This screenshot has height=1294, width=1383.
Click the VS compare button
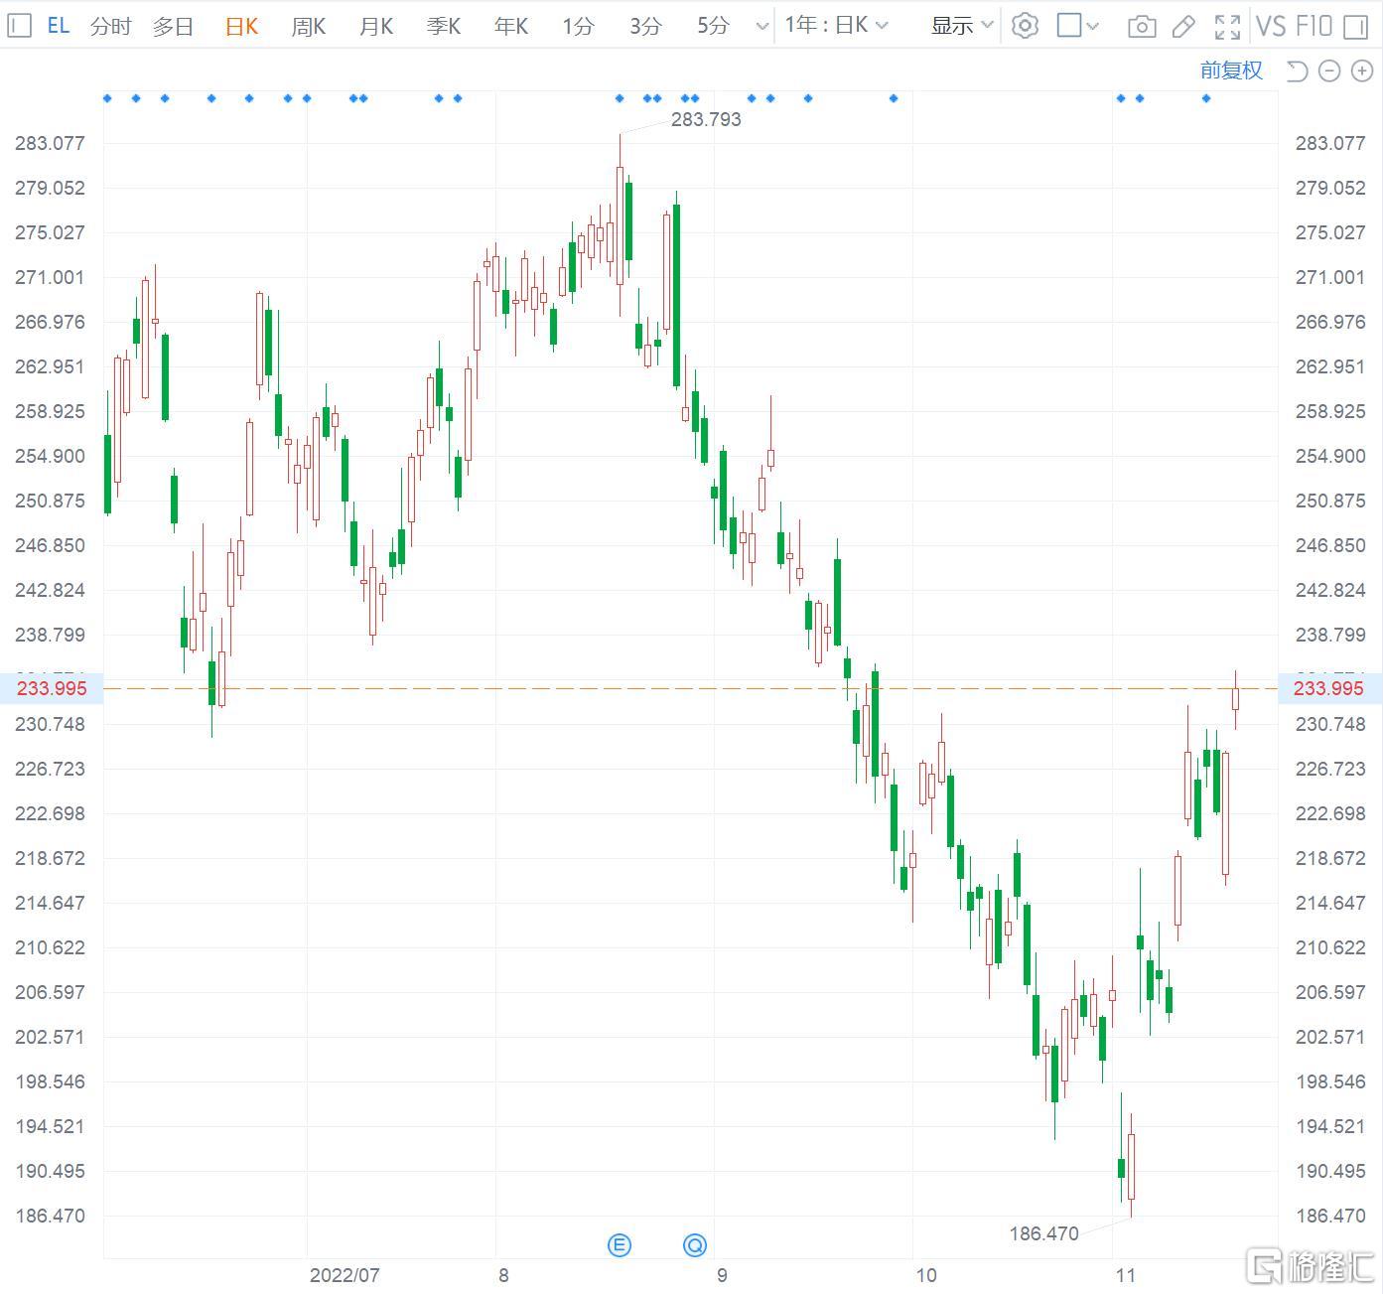(x=1271, y=26)
